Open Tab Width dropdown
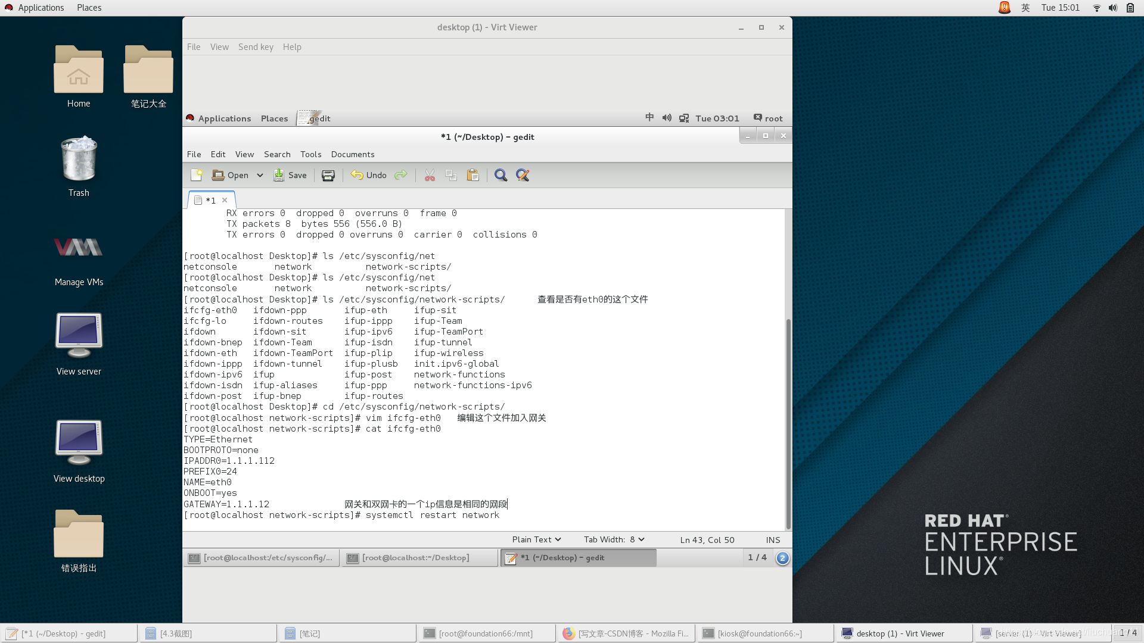 tap(614, 539)
